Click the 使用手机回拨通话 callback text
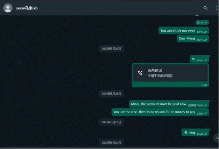 click(x=160, y=76)
